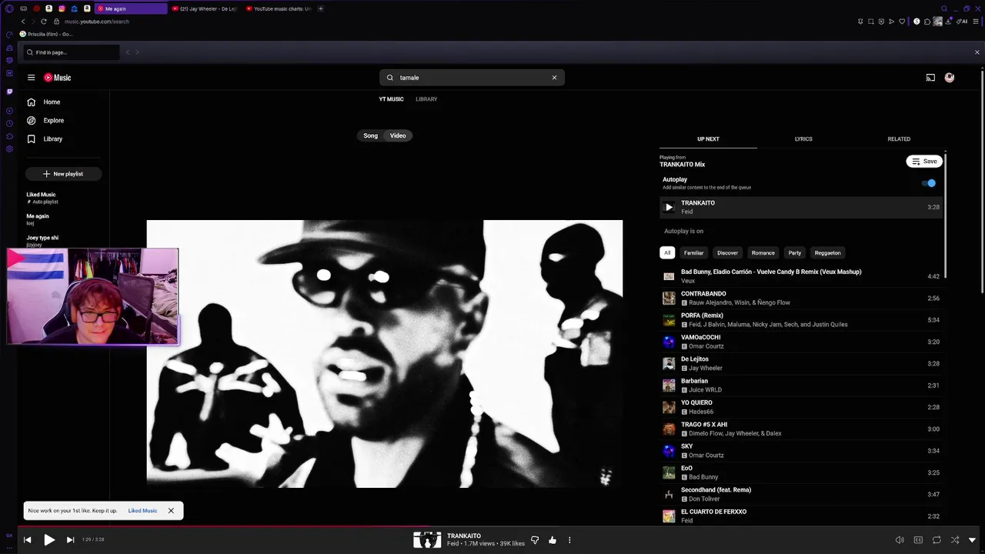This screenshot has height=554, width=985.
Task: Play CONTRABANDO from the queue
Action: 801,298
